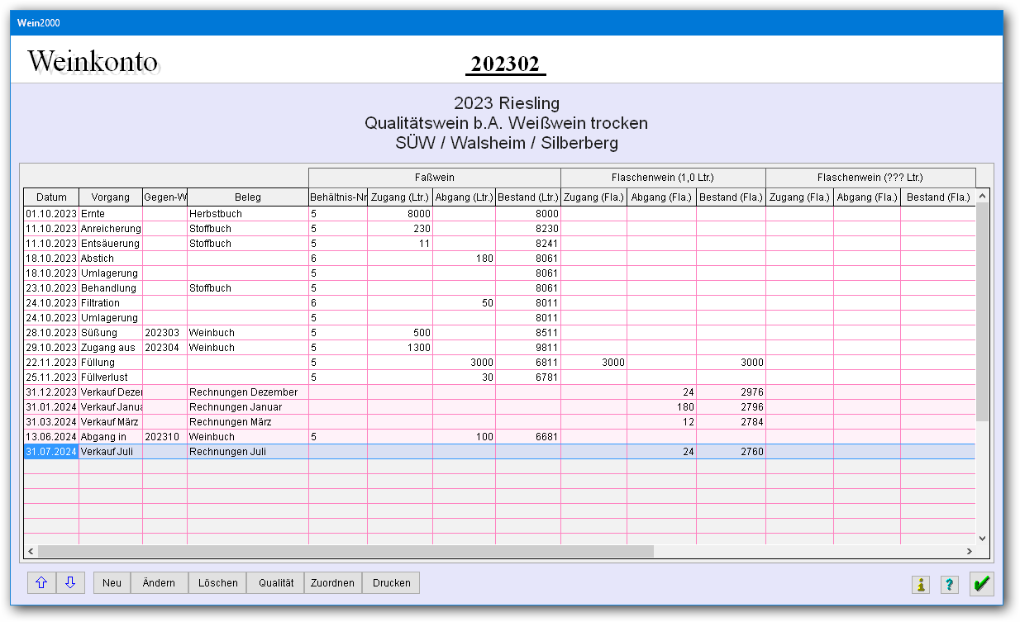
Task: Click the Zuordnen button
Action: [333, 582]
